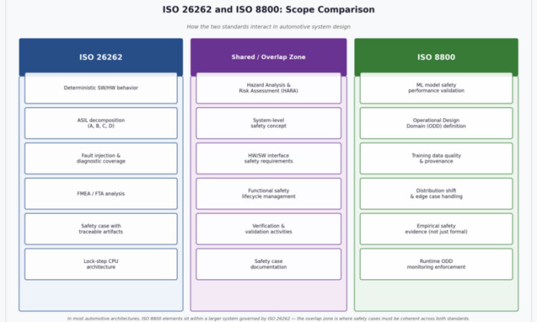Click the Safety case documentation box
The height and width of the screenshot is (322, 537).
(x=268, y=264)
